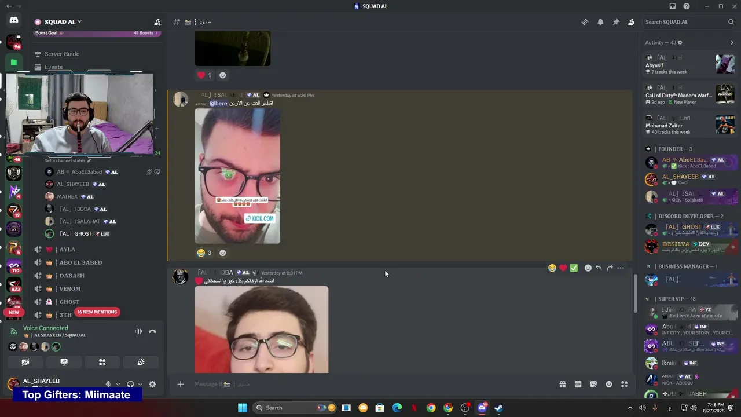Invite people to the SQUAD AL server
This screenshot has height=417, width=741.
point(157,22)
